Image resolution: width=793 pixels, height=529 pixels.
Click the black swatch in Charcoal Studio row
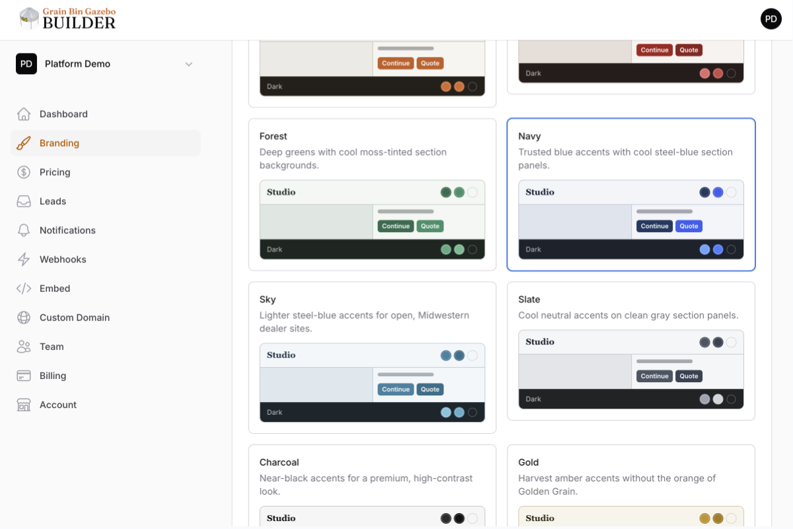(459, 518)
